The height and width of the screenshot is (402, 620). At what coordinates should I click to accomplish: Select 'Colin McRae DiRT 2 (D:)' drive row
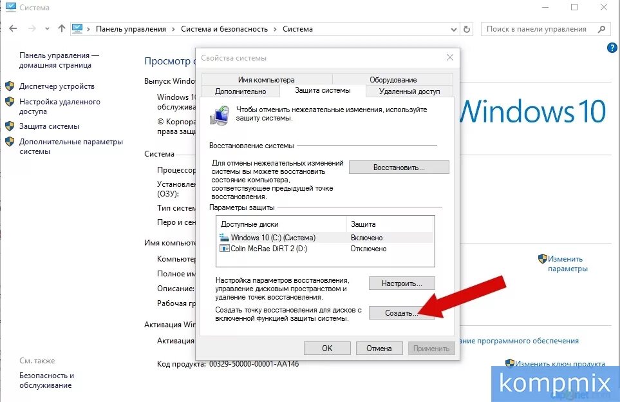(325, 249)
